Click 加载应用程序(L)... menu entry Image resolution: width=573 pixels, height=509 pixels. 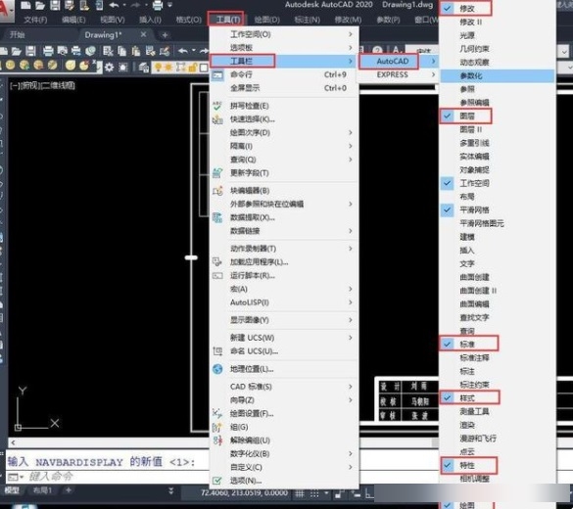[x=284, y=261]
